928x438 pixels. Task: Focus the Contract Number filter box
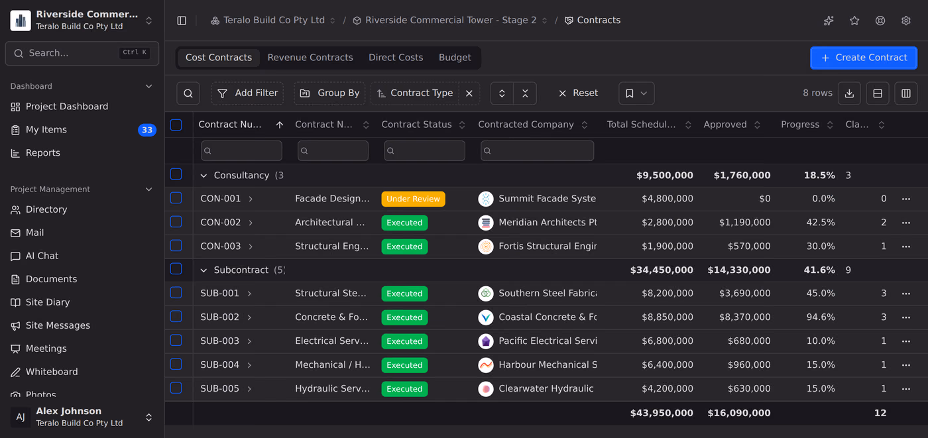(241, 151)
